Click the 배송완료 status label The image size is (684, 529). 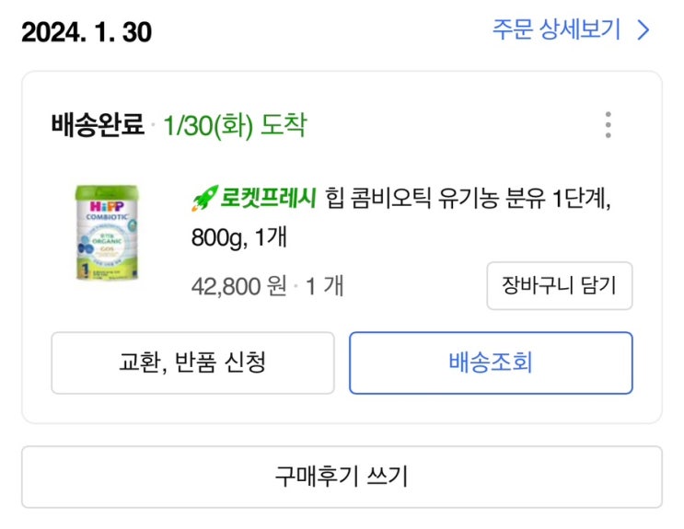coord(99,125)
